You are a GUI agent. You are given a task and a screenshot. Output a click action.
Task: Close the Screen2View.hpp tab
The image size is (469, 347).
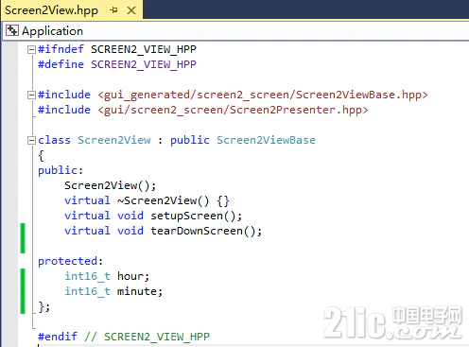[131, 10]
